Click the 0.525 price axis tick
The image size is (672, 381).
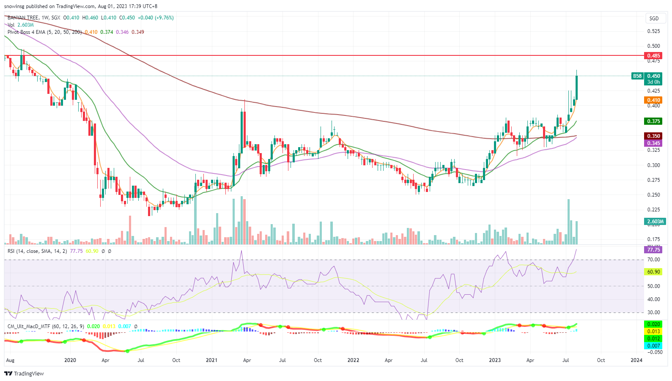pos(653,31)
